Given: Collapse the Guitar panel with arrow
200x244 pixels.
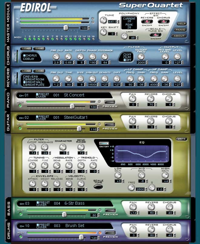Looking at the screenshot, I should tap(187, 131).
